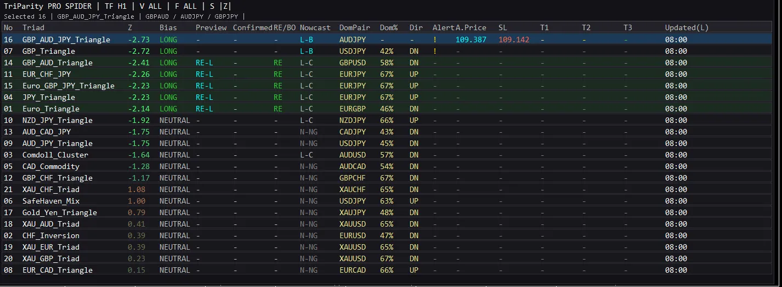
Task: Select the GBP_AUD_JPY_Triangle row
Action: click(386, 40)
